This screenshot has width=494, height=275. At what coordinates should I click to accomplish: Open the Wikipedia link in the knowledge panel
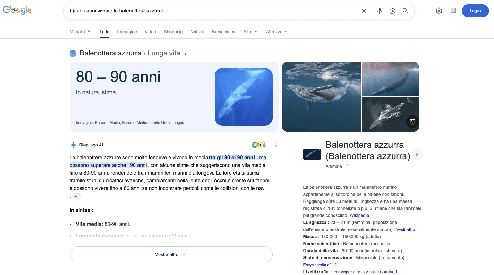[x=359, y=215]
